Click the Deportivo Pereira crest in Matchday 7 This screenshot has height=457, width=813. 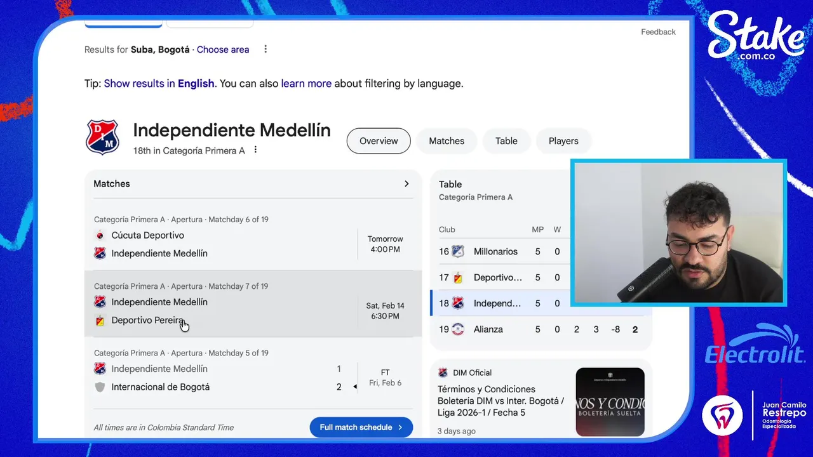[x=100, y=321]
